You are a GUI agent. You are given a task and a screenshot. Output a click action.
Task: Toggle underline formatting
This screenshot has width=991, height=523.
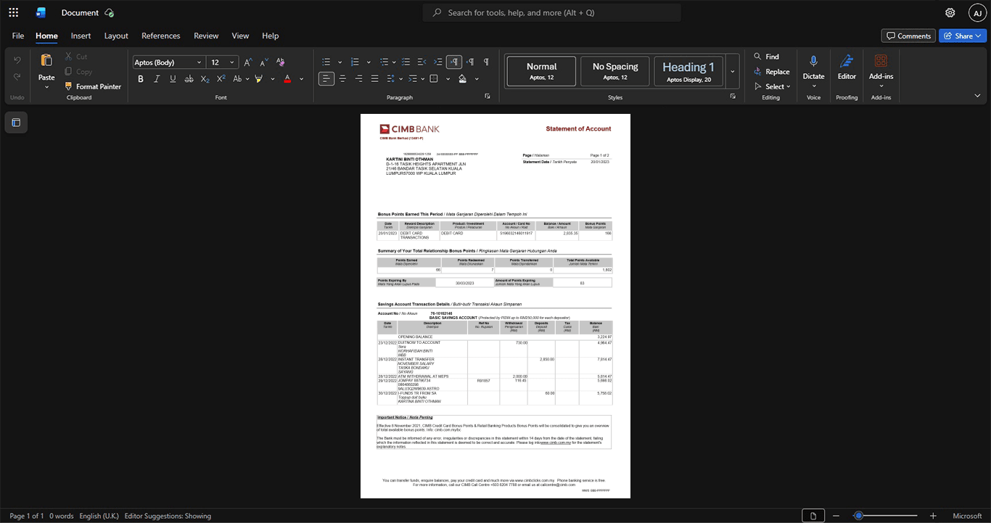click(171, 78)
